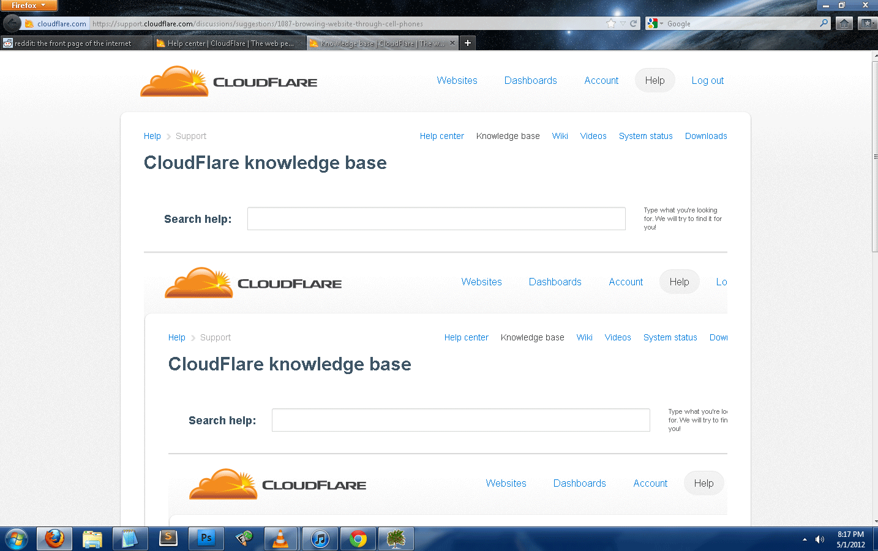Switch to the Help center CloudFlare tab
Viewport: 878px width, 551px height.
point(230,43)
